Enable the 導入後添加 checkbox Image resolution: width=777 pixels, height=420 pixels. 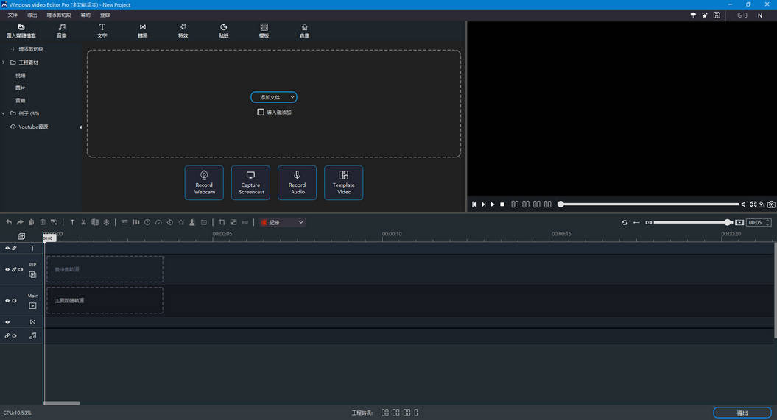tap(261, 113)
